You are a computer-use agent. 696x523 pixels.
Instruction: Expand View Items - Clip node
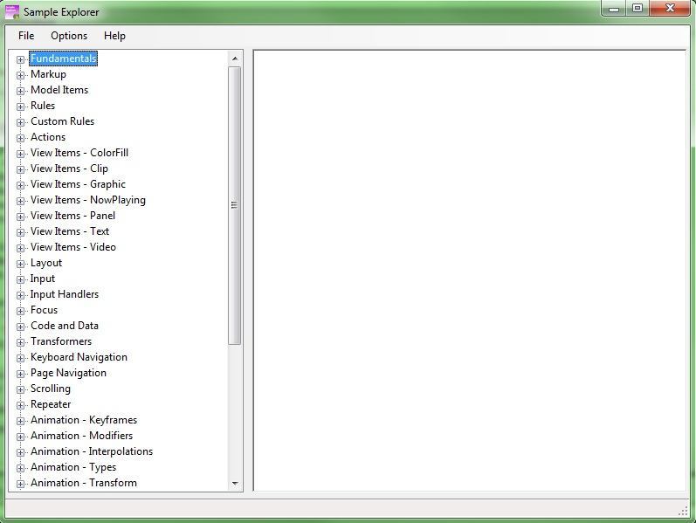tap(20, 169)
